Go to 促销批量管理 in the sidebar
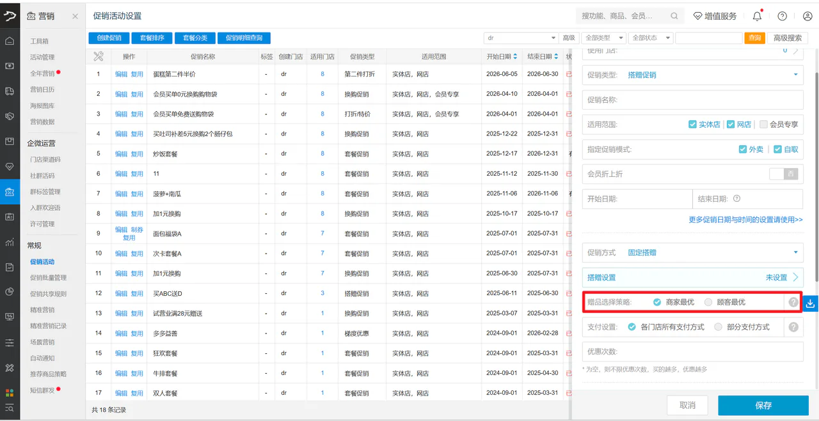 tap(48, 278)
